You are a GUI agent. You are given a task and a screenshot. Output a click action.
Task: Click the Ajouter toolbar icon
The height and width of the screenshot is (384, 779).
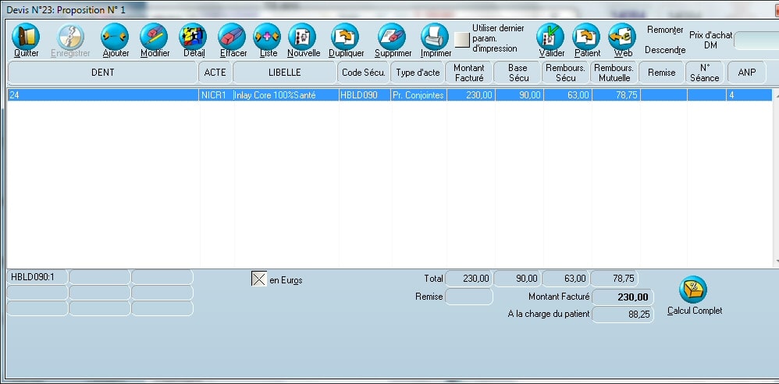pos(116,37)
